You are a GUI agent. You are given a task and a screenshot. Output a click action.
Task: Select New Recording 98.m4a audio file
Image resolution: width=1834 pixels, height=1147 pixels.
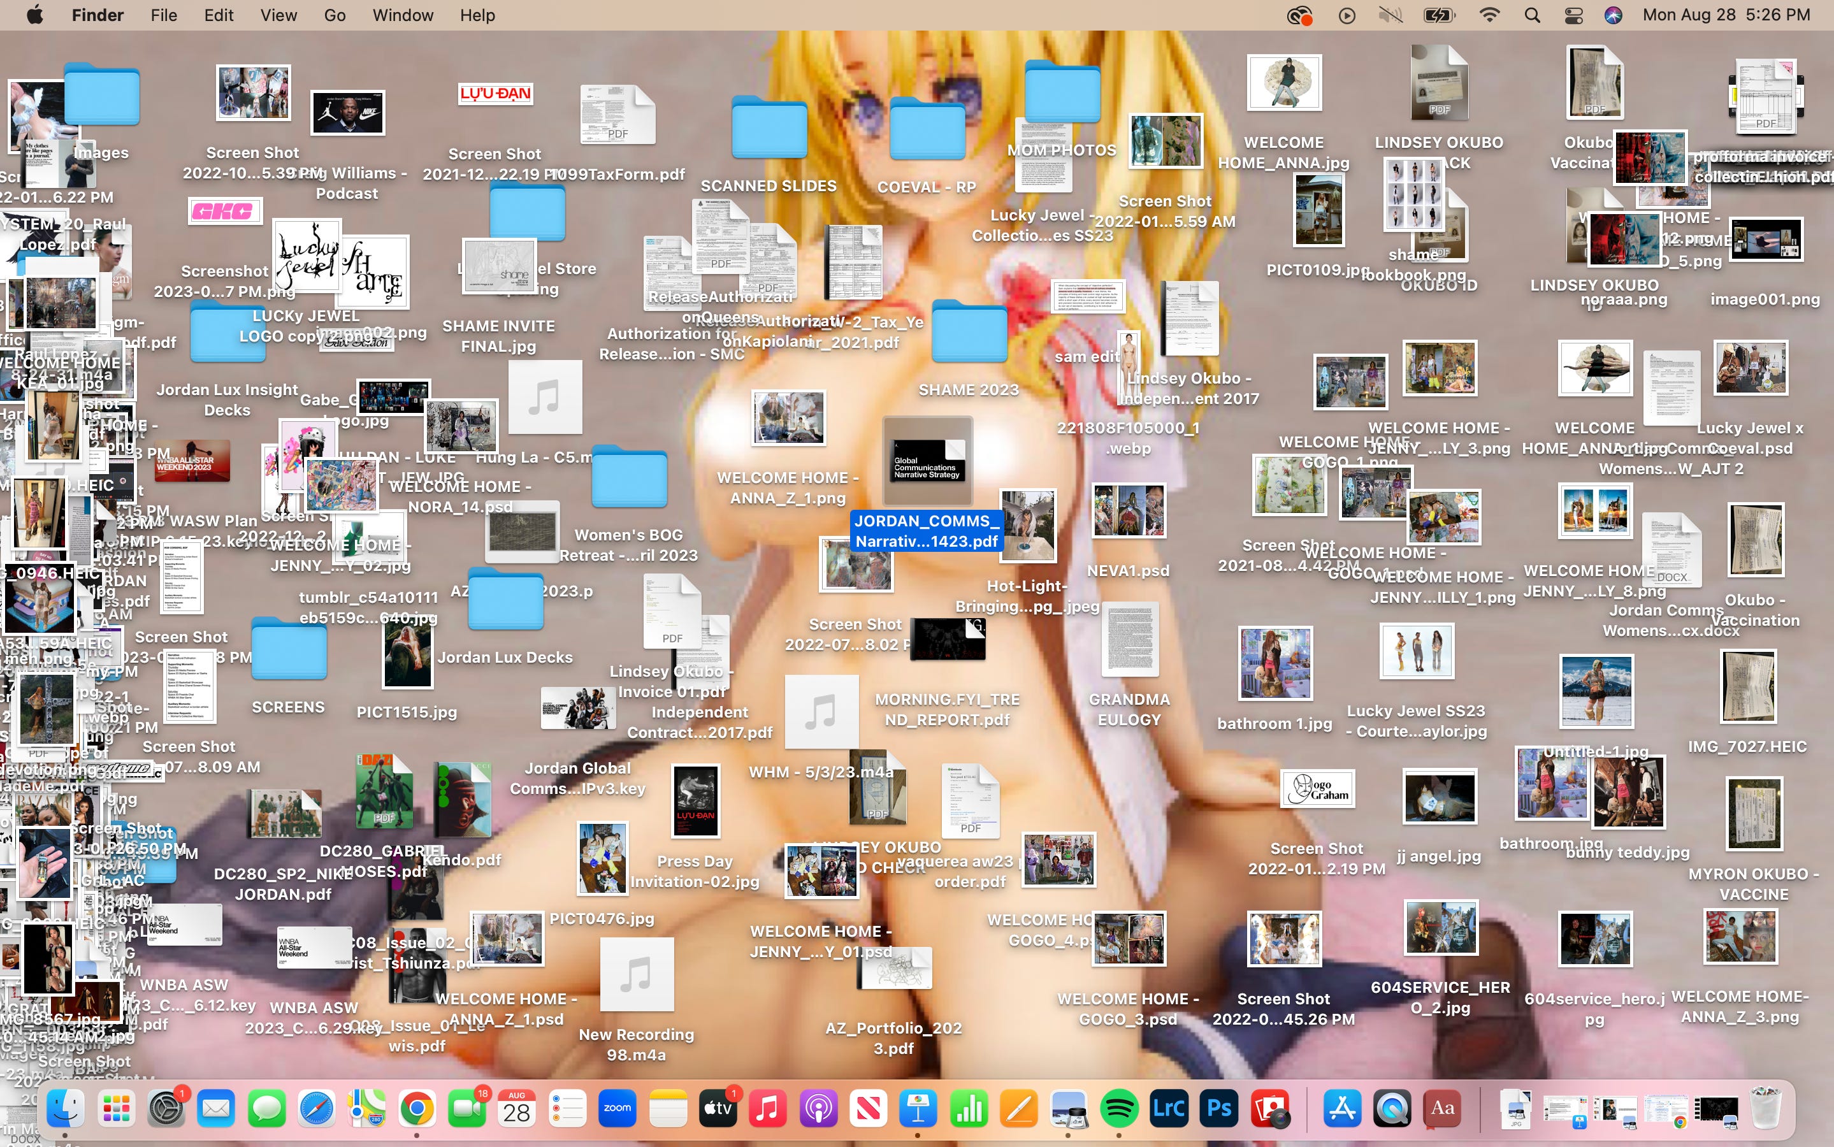click(x=637, y=975)
